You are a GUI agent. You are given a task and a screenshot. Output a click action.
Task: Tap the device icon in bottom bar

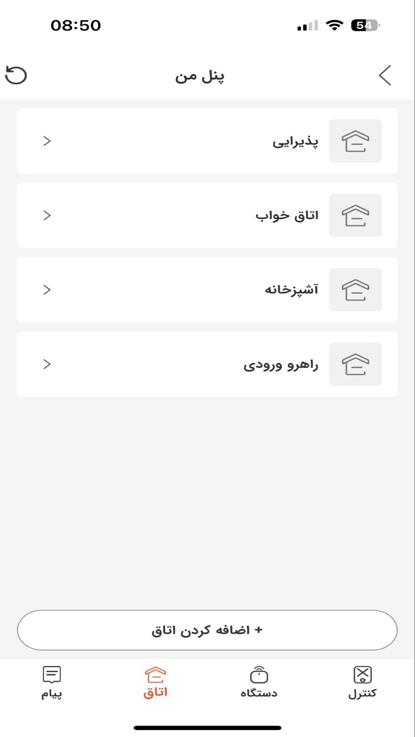pyautogui.click(x=259, y=675)
